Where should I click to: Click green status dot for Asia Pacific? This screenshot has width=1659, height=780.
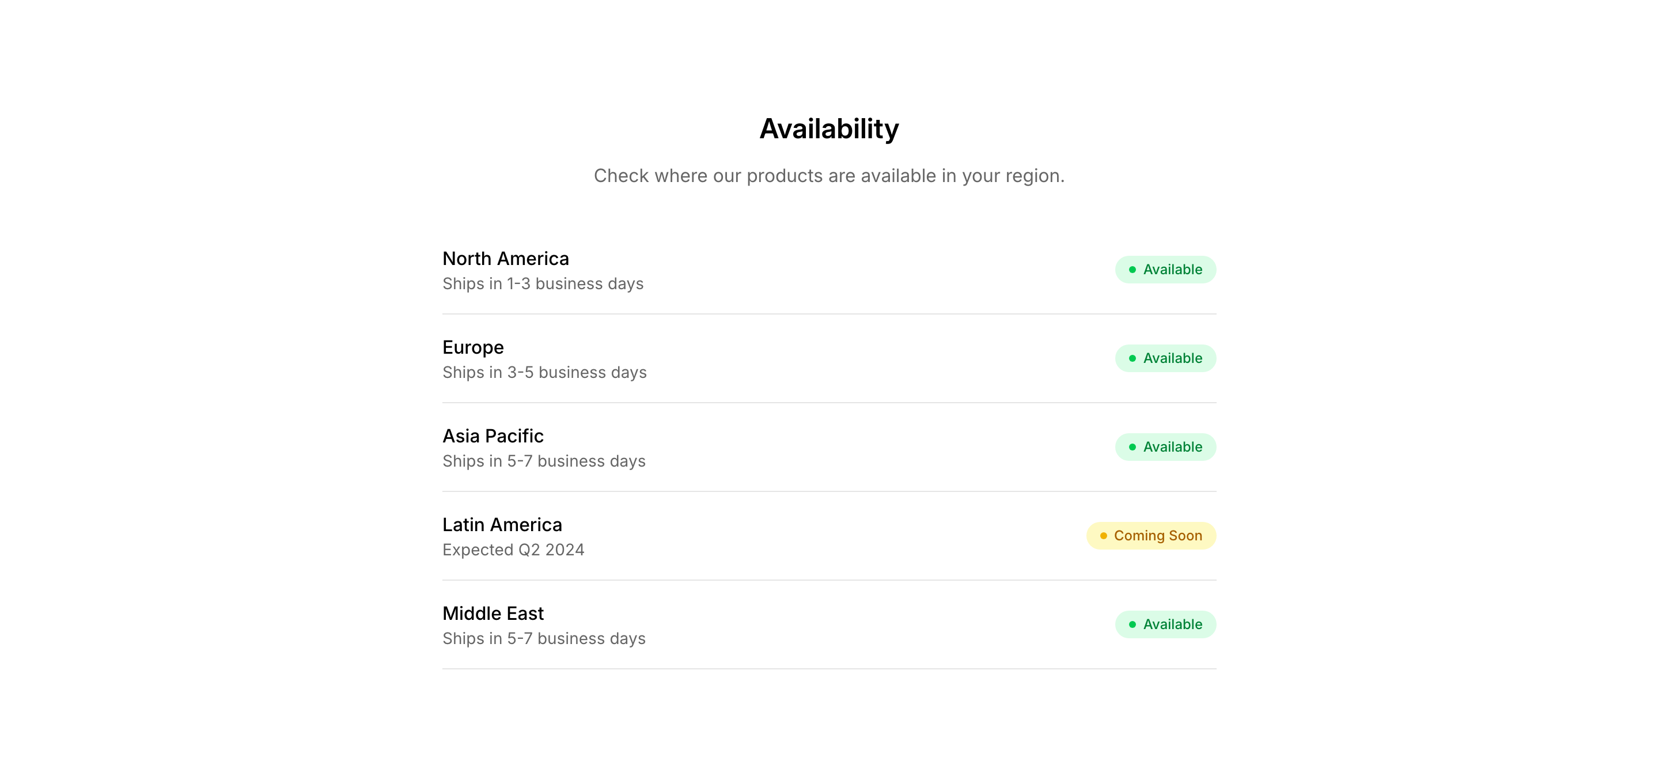(x=1132, y=447)
